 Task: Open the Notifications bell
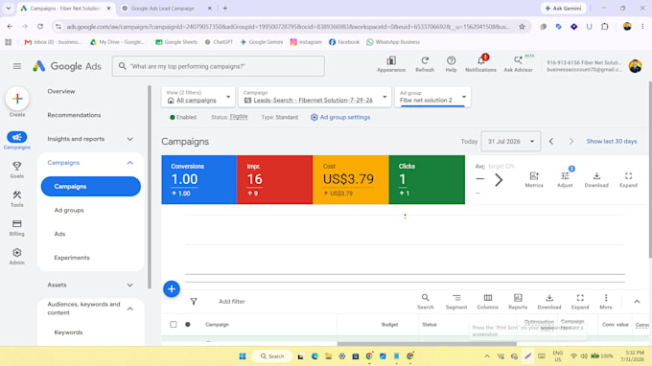click(x=480, y=64)
